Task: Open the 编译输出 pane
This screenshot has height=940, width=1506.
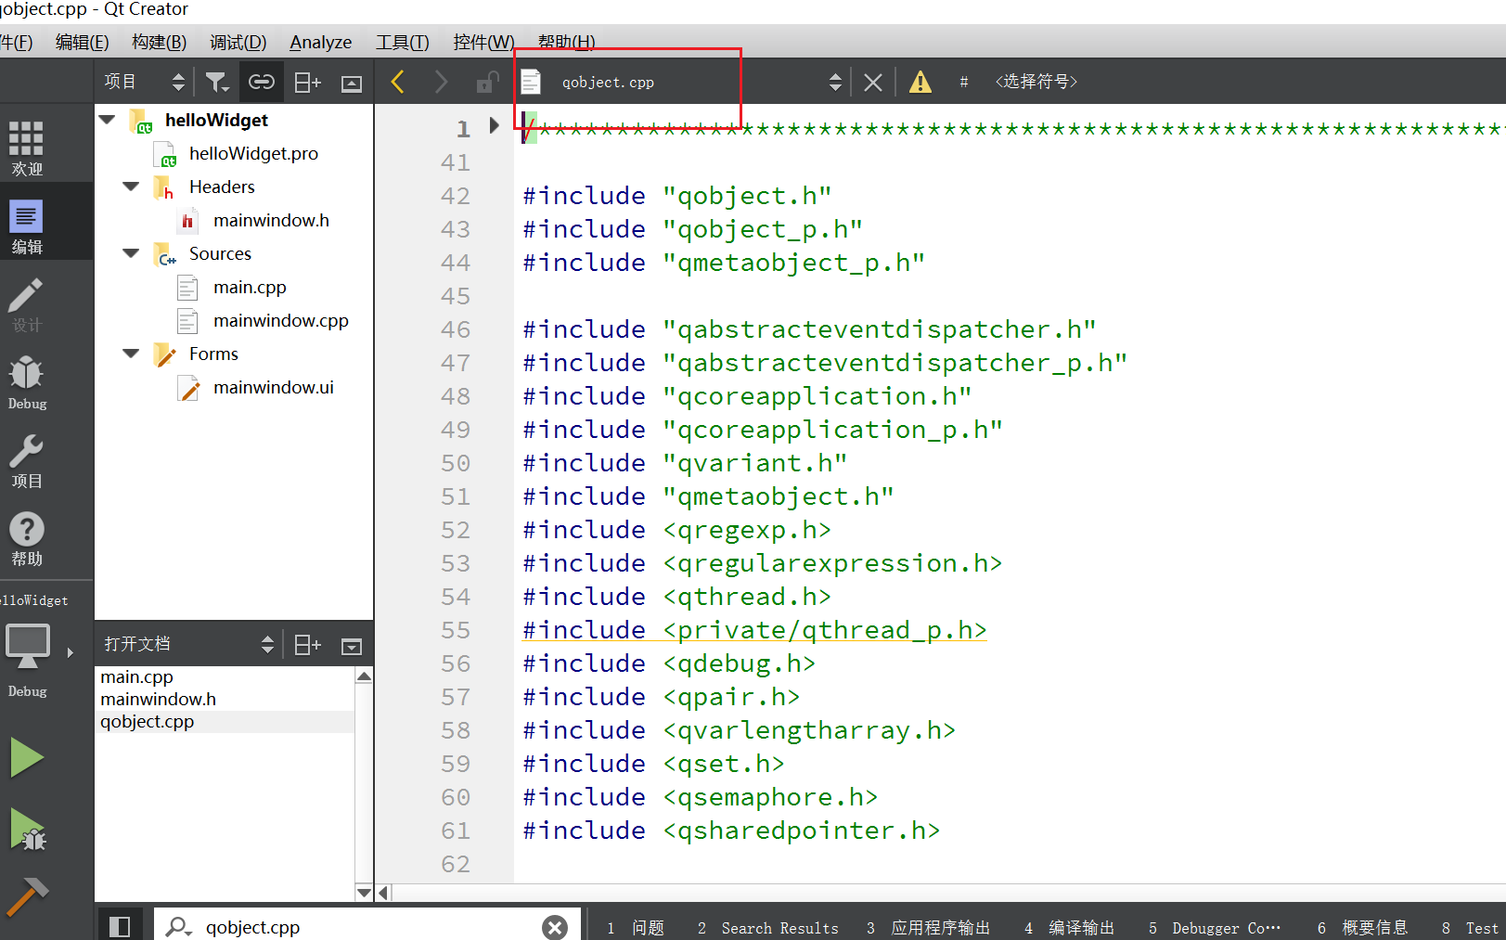Action: tap(1069, 928)
